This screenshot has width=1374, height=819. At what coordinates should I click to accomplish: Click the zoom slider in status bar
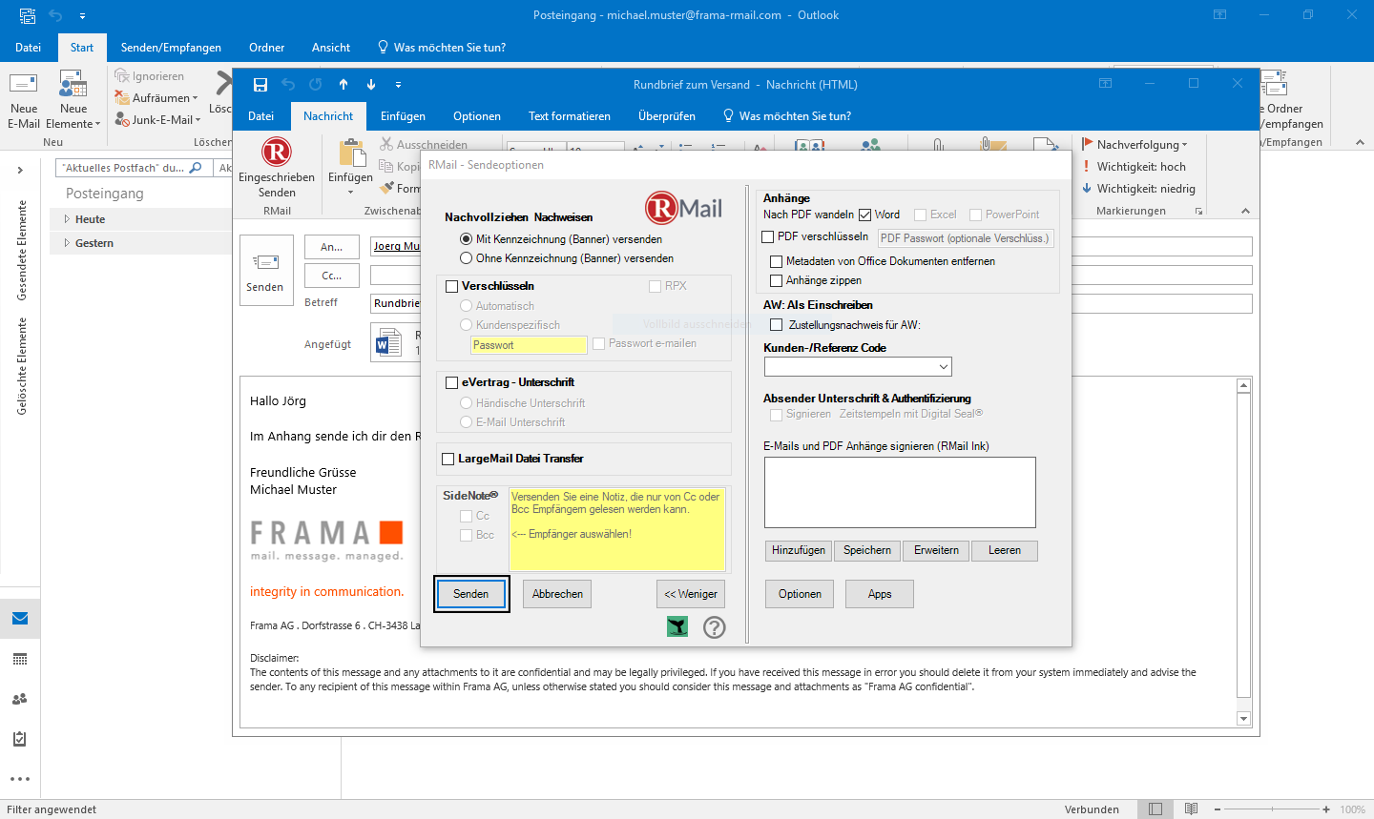1272,809
